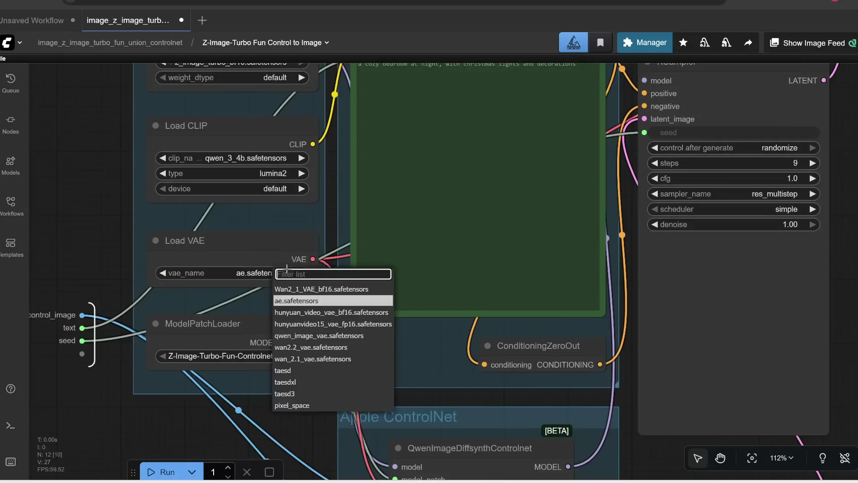858x483 pixels.
Task: Click the star favorites icon in top toolbar
Action: 683,42
